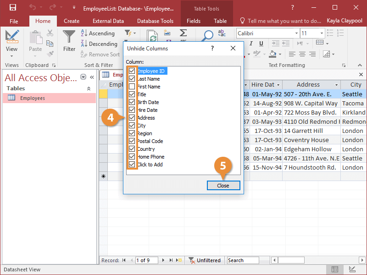
Task: Uncheck the Birth Date column
Action: pos(131,102)
